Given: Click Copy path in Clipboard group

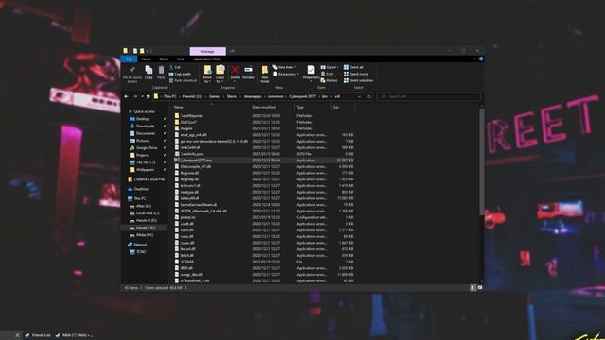Looking at the screenshot, I should [180, 74].
